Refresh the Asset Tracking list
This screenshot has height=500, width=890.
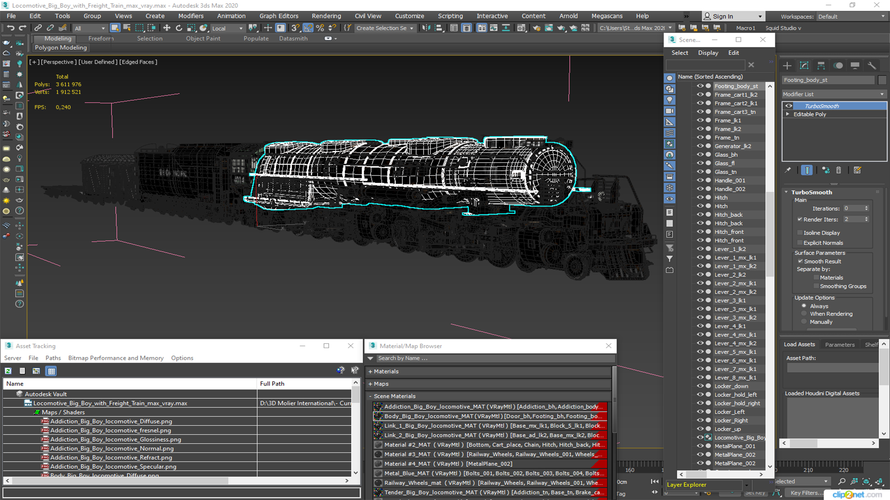pos(8,371)
